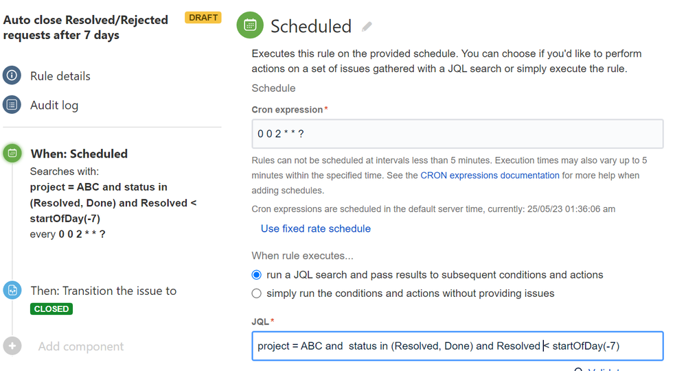This screenshot has height=371, width=686.
Task: Click the Add component text
Action: 80,346
